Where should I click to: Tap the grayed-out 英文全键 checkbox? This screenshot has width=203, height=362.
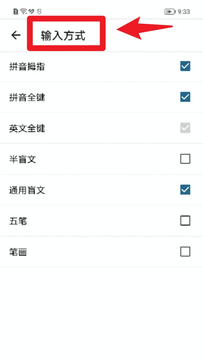[185, 128]
